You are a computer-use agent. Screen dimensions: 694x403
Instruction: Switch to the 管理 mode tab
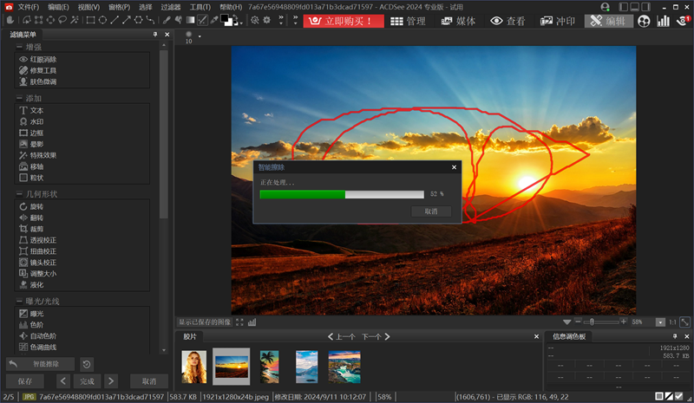[x=408, y=21]
